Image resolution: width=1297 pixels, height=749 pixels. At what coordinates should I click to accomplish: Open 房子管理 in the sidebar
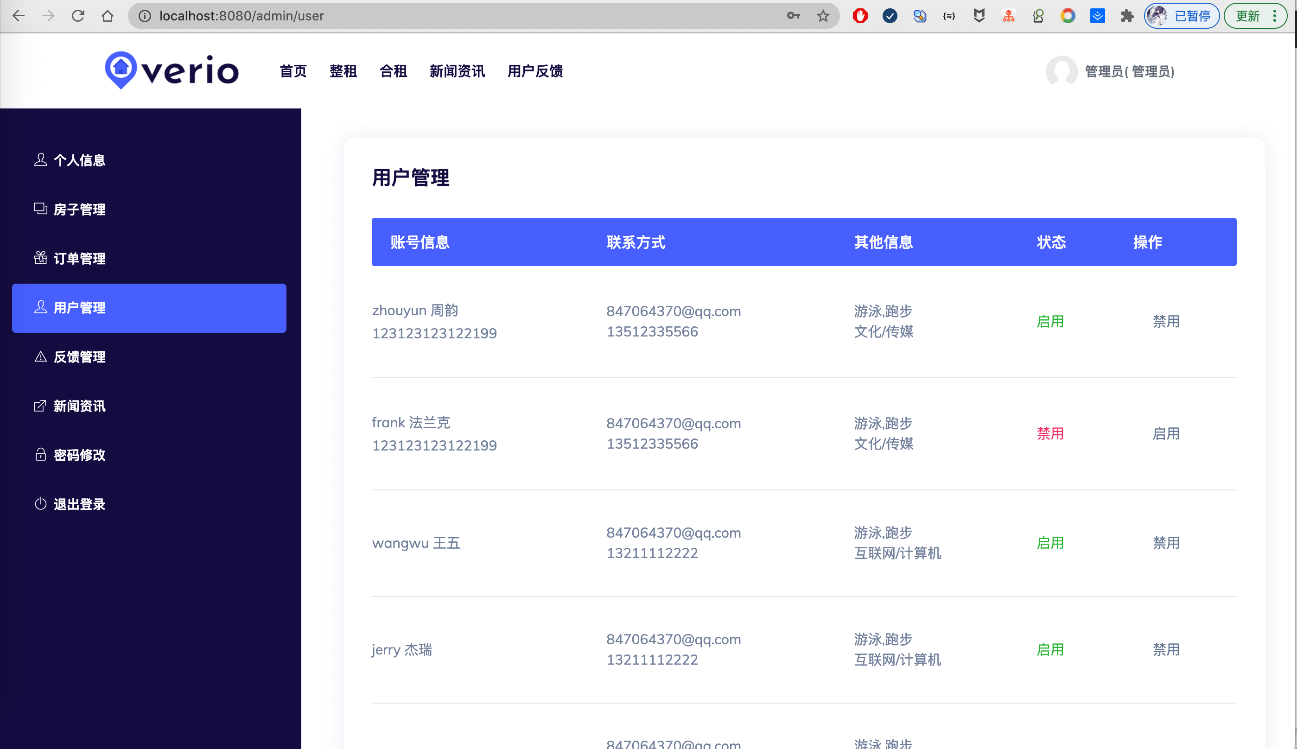[x=79, y=209]
